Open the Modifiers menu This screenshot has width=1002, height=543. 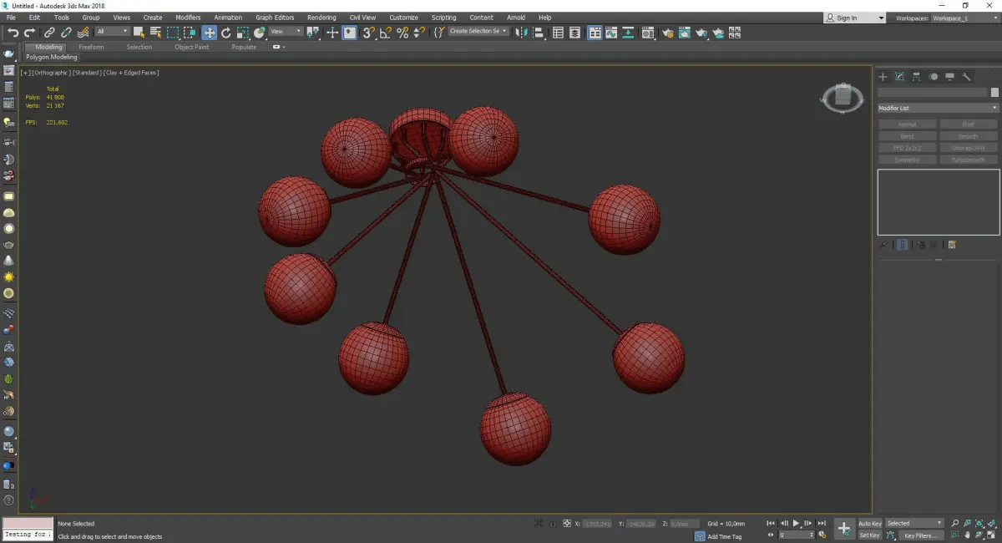[x=188, y=18]
